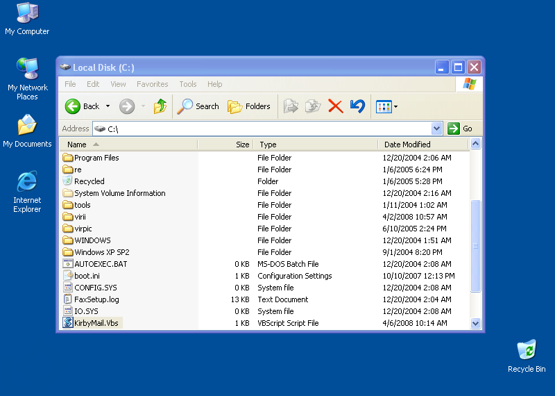Click the date '4/2/2008 10:57 AM'
The width and height of the screenshot is (555, 396).
(415, 217)
